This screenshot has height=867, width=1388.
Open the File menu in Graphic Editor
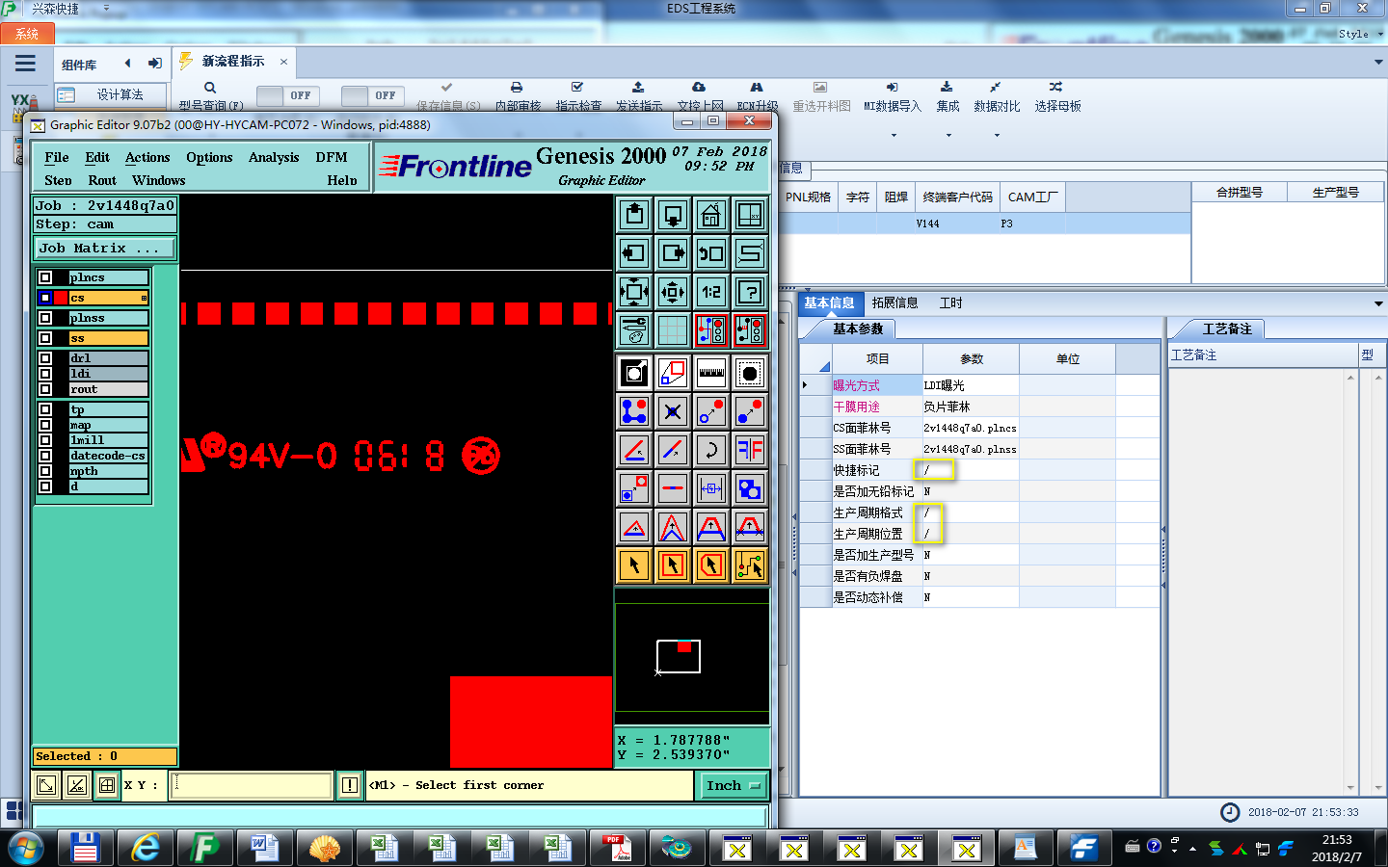pos(57,157)
